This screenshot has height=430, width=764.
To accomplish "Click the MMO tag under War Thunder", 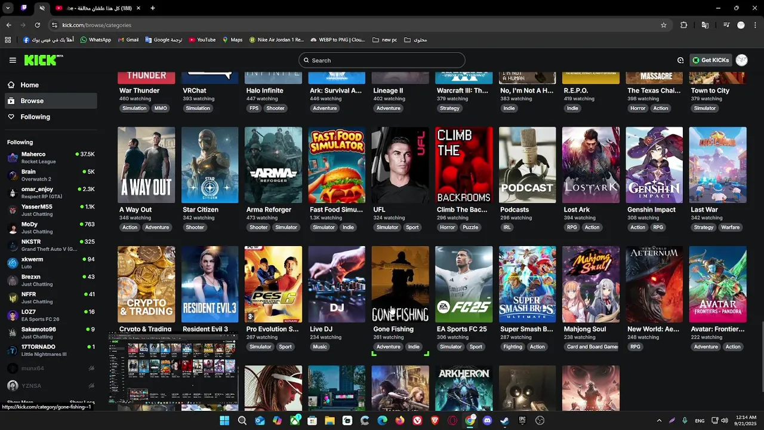I will (x=161, y=108).
